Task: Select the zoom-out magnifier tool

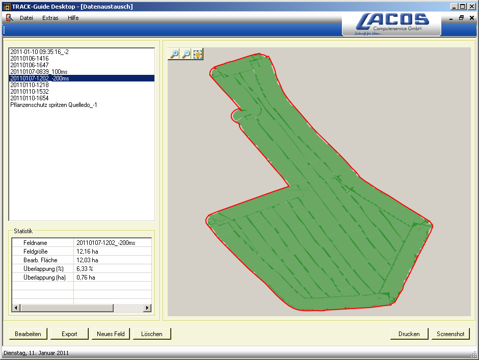Action: pyautogui.click(x=185, y=54)
